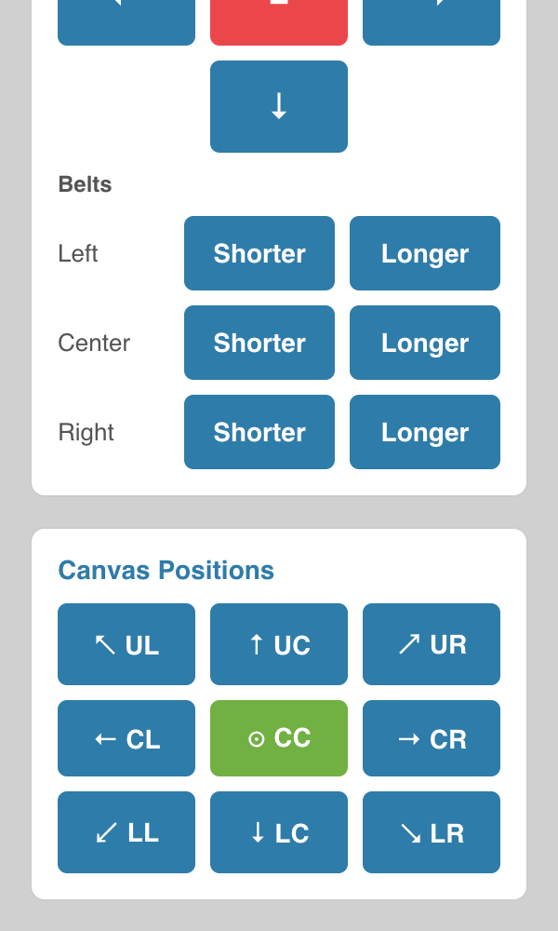558x931 pixels.
Task: Move to CR center-right canvas position
Action: pos(432,738)
